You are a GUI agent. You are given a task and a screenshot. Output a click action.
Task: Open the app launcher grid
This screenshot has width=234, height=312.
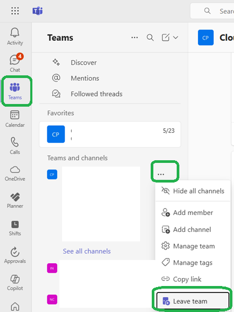tap(15, 11)
